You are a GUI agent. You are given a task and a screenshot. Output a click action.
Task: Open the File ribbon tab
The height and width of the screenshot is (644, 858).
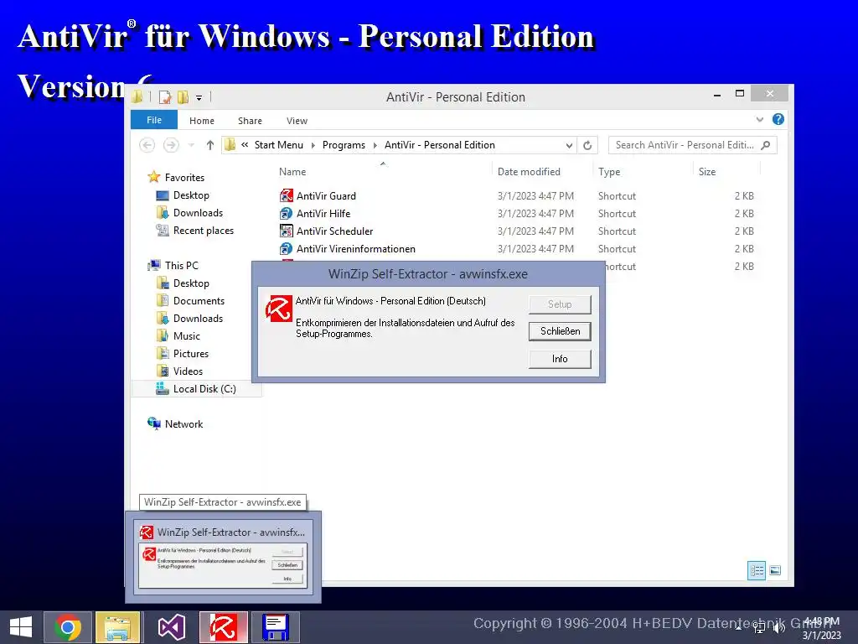(x=154, y=120)
